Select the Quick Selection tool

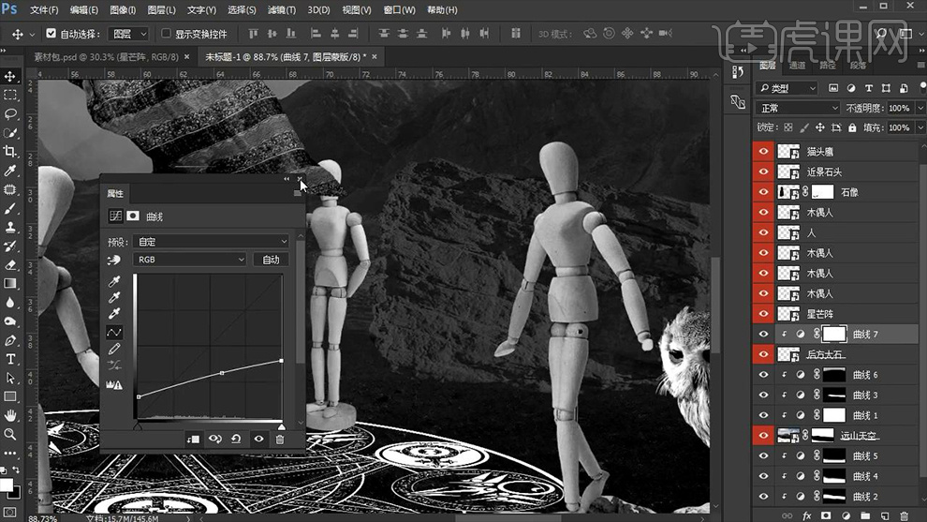[x=10, y=132]
